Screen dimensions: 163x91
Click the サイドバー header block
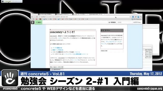click(112, 30)
